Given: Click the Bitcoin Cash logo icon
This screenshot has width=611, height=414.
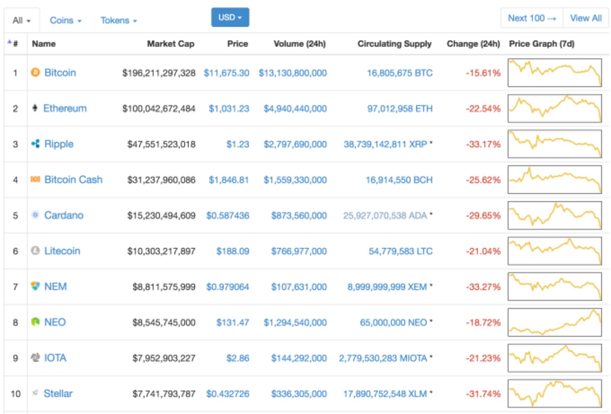Looking at the screenshot, I should pos(35,179).
